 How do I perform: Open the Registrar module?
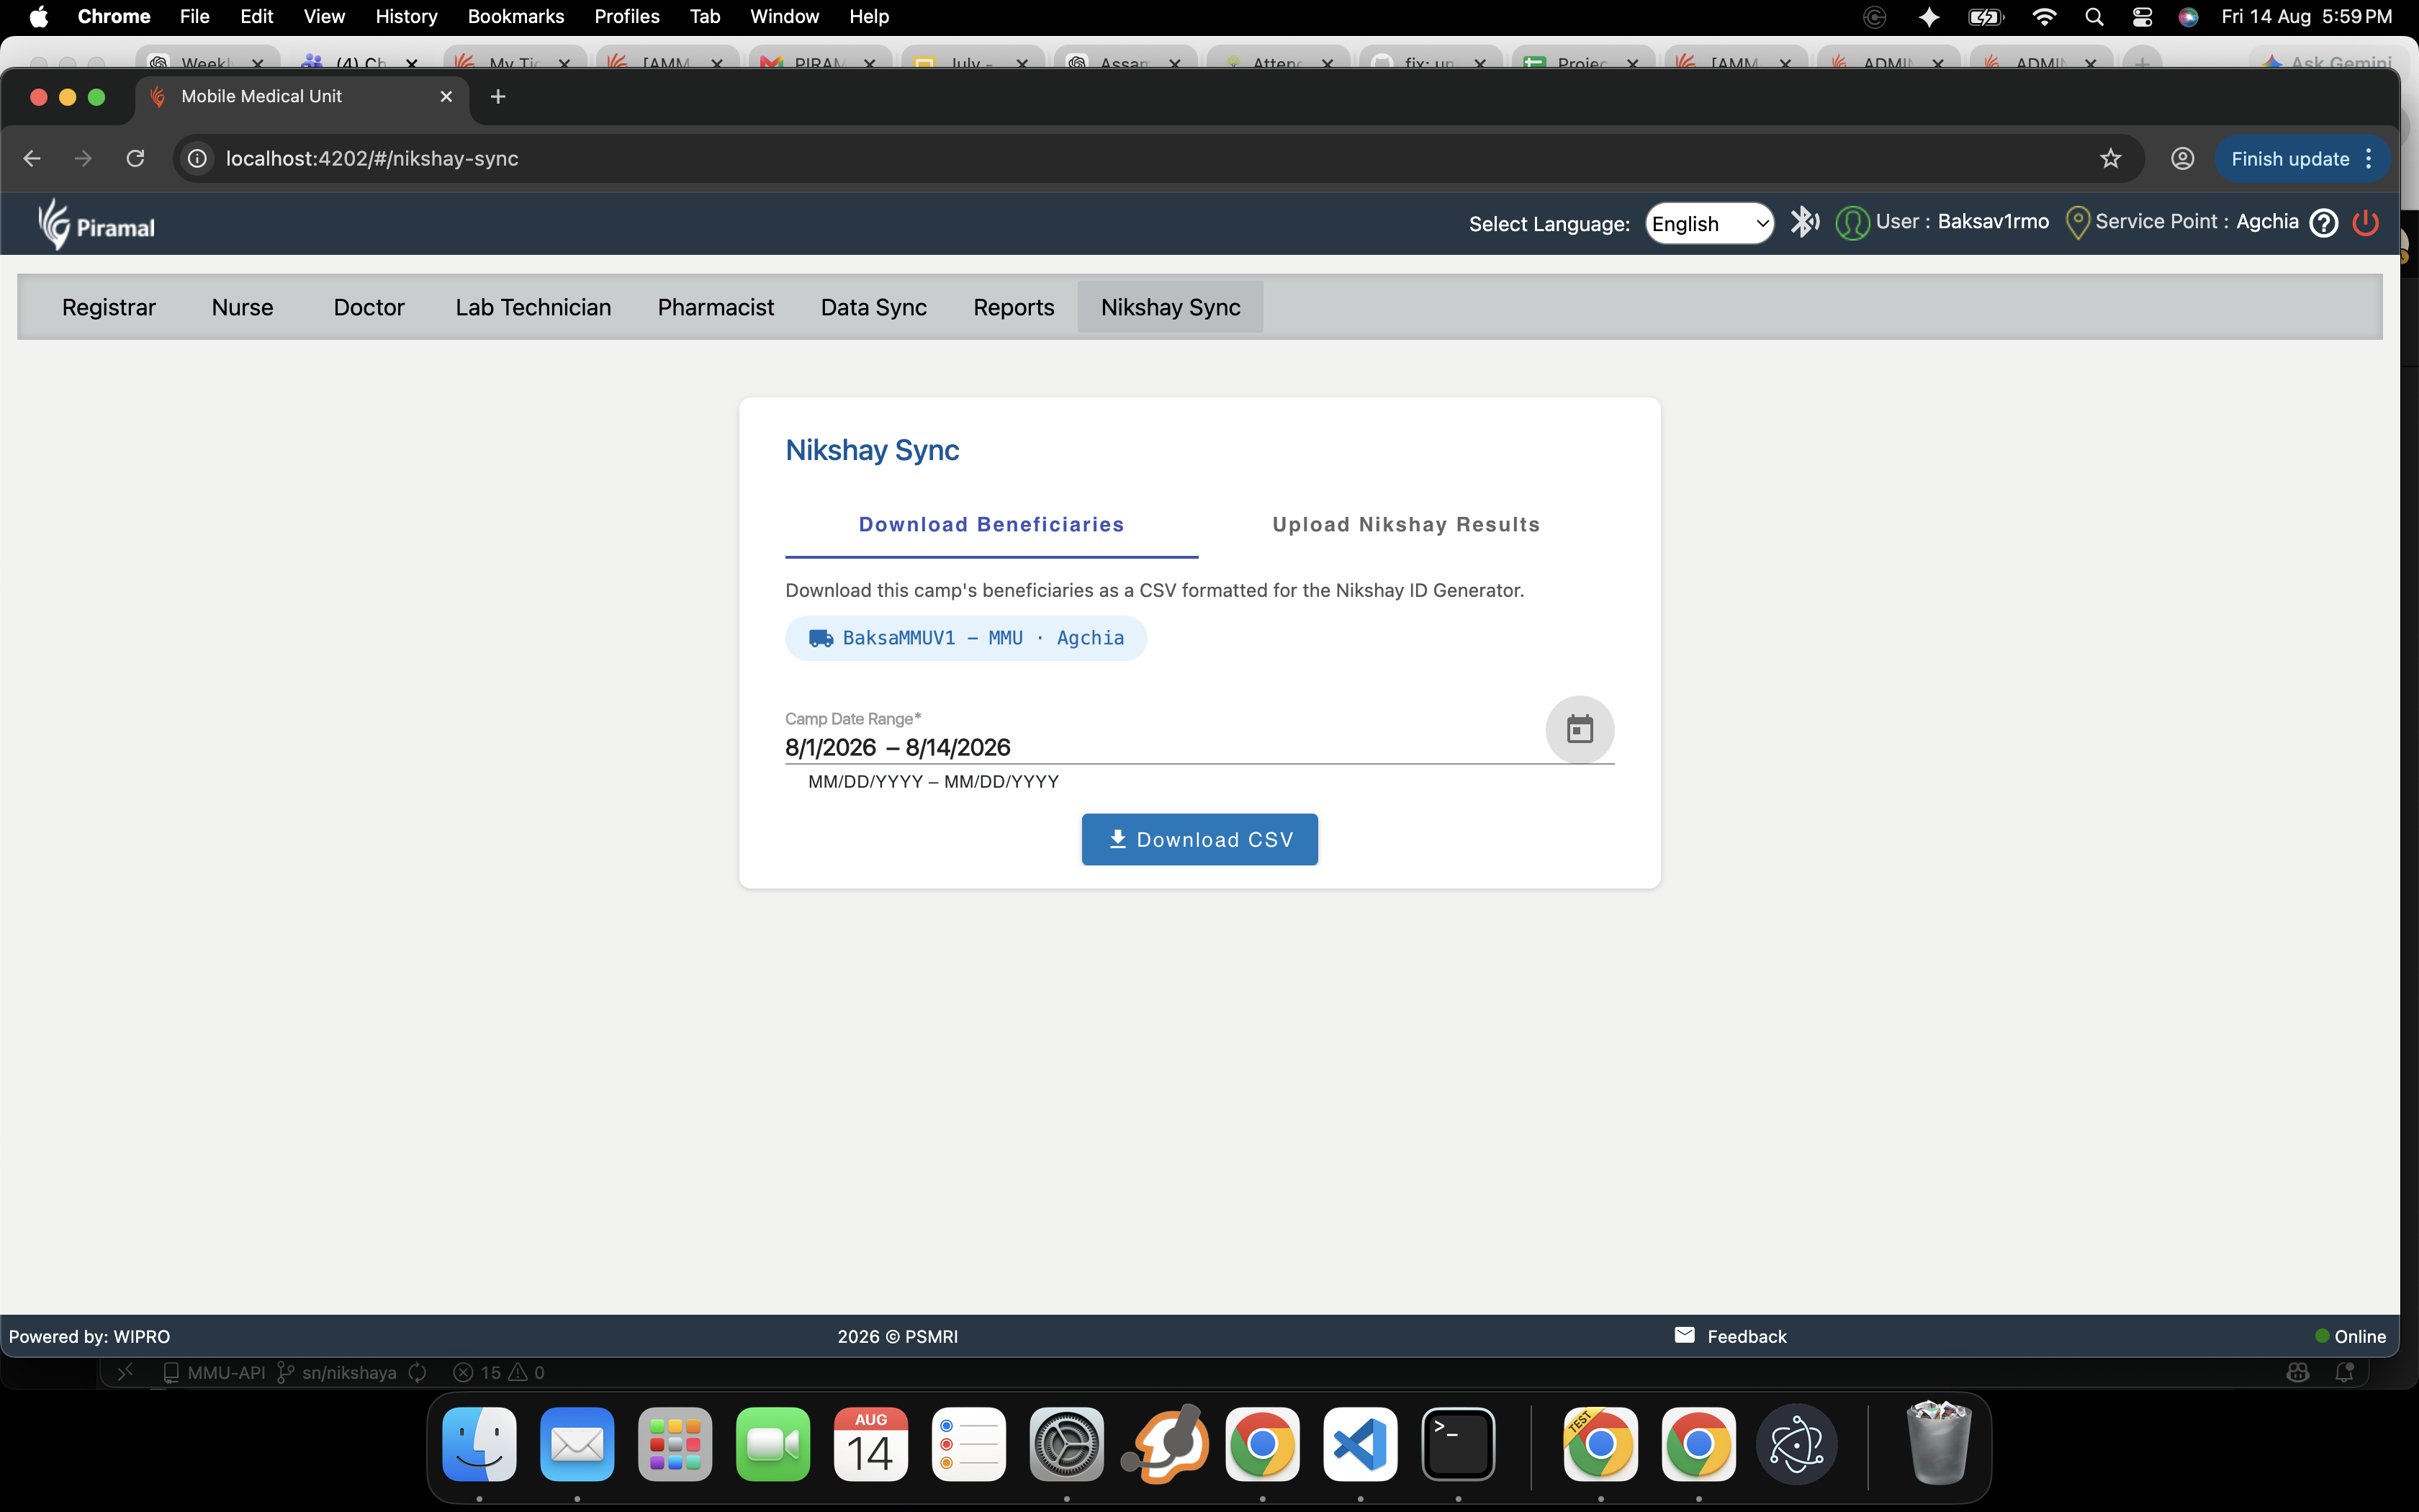coord(109,307)
